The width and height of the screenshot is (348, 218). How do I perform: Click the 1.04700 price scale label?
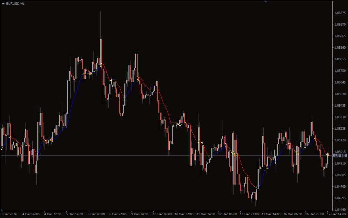click(340, 187)
